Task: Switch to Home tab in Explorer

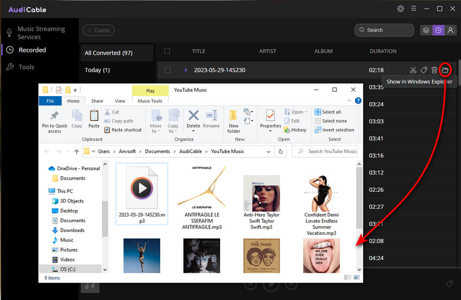Action: 73,101
